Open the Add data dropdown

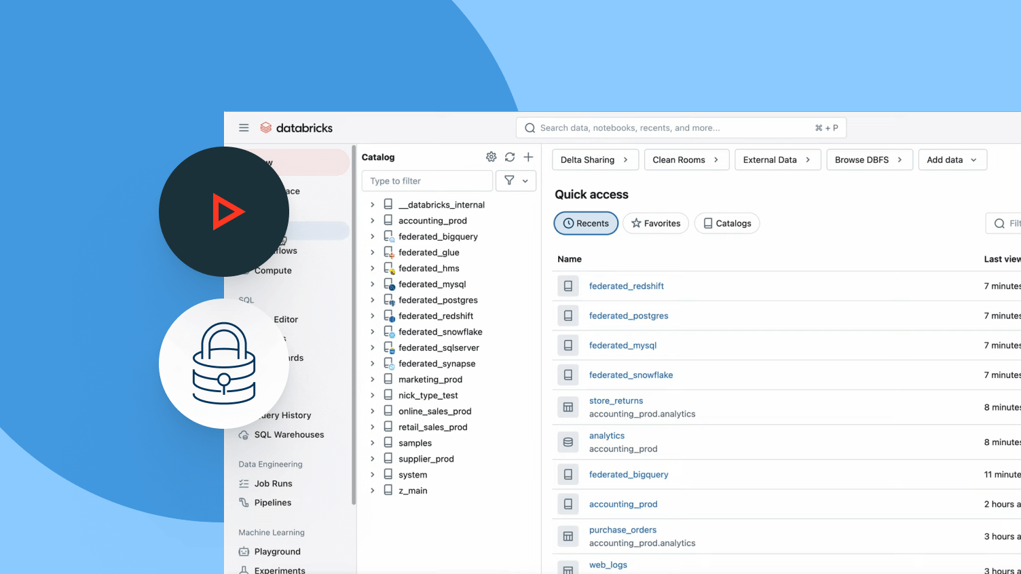click(x=952, y=160)
